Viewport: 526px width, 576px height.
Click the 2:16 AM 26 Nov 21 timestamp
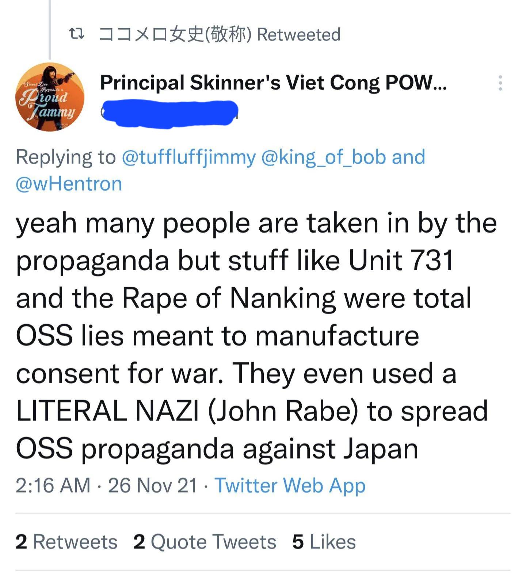[106, 485]
